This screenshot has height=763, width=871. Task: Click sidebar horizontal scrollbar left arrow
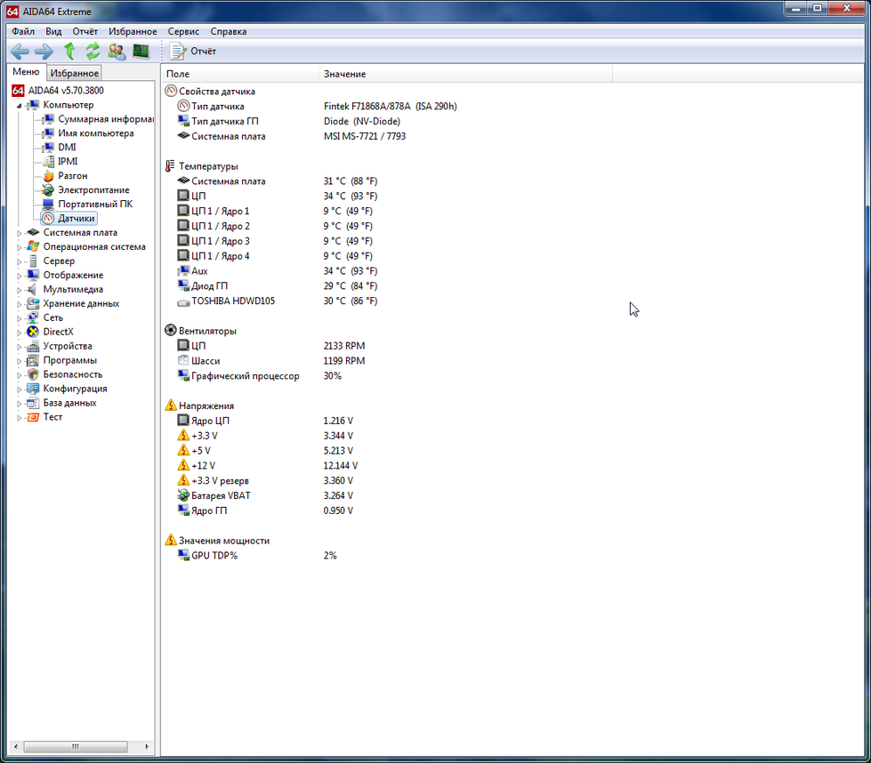[15, 747]
